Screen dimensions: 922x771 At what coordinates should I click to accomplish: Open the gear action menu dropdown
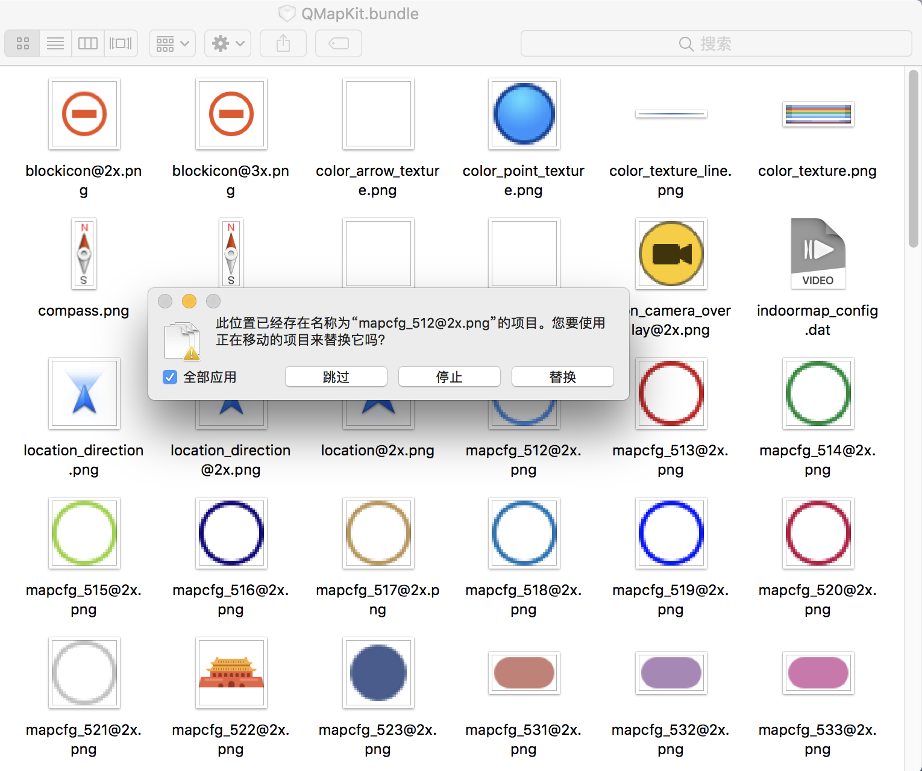(x=228, y=43)
